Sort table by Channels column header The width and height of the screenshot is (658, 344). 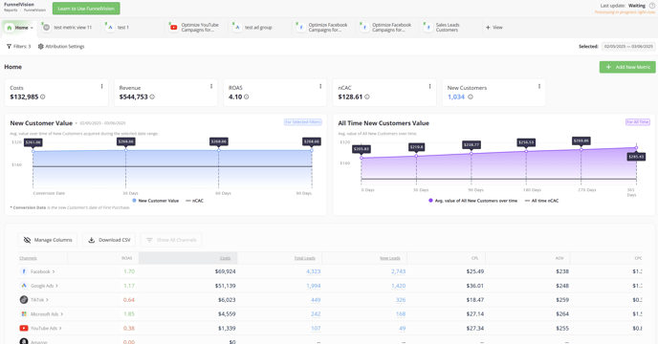[x=28, y=258]
